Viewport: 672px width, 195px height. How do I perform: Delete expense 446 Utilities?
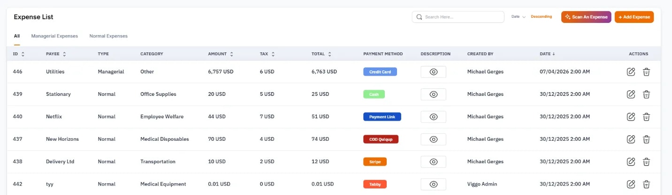tap(646, 72)
